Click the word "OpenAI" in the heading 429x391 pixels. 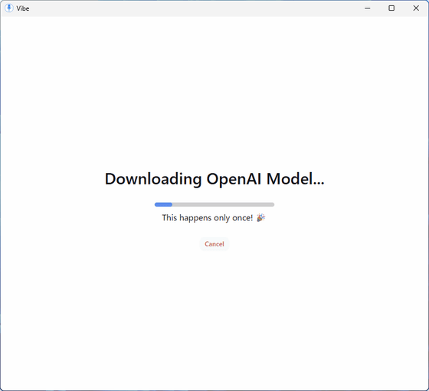tap(234, 179)
